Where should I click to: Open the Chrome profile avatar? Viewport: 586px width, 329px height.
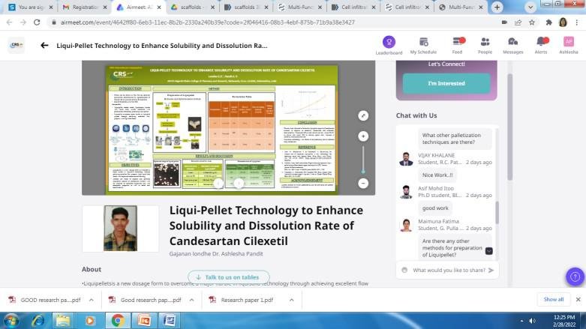[563, 22]
